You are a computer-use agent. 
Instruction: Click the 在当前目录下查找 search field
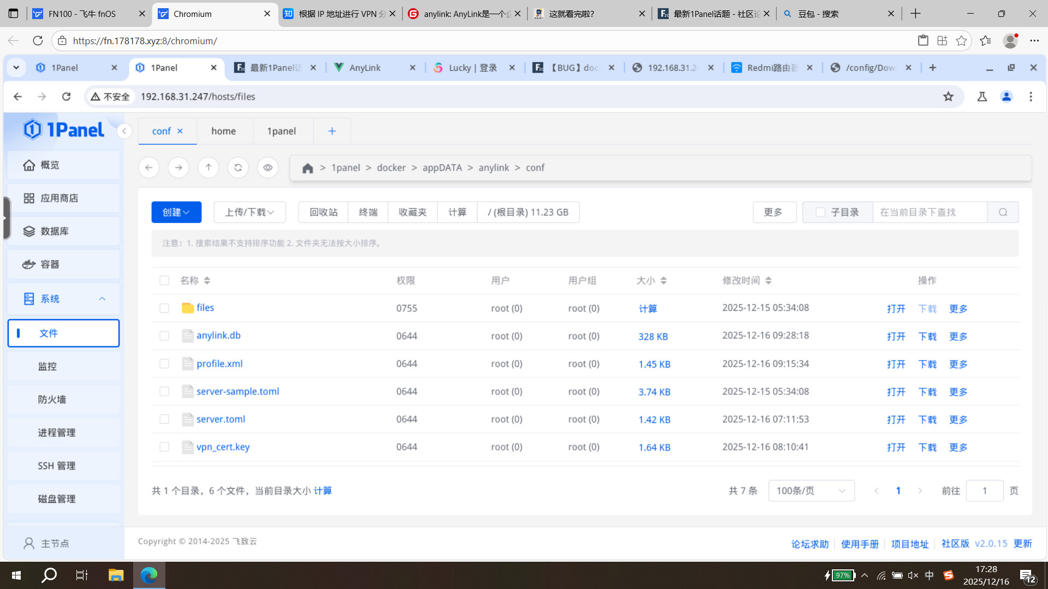coord(930,212)
